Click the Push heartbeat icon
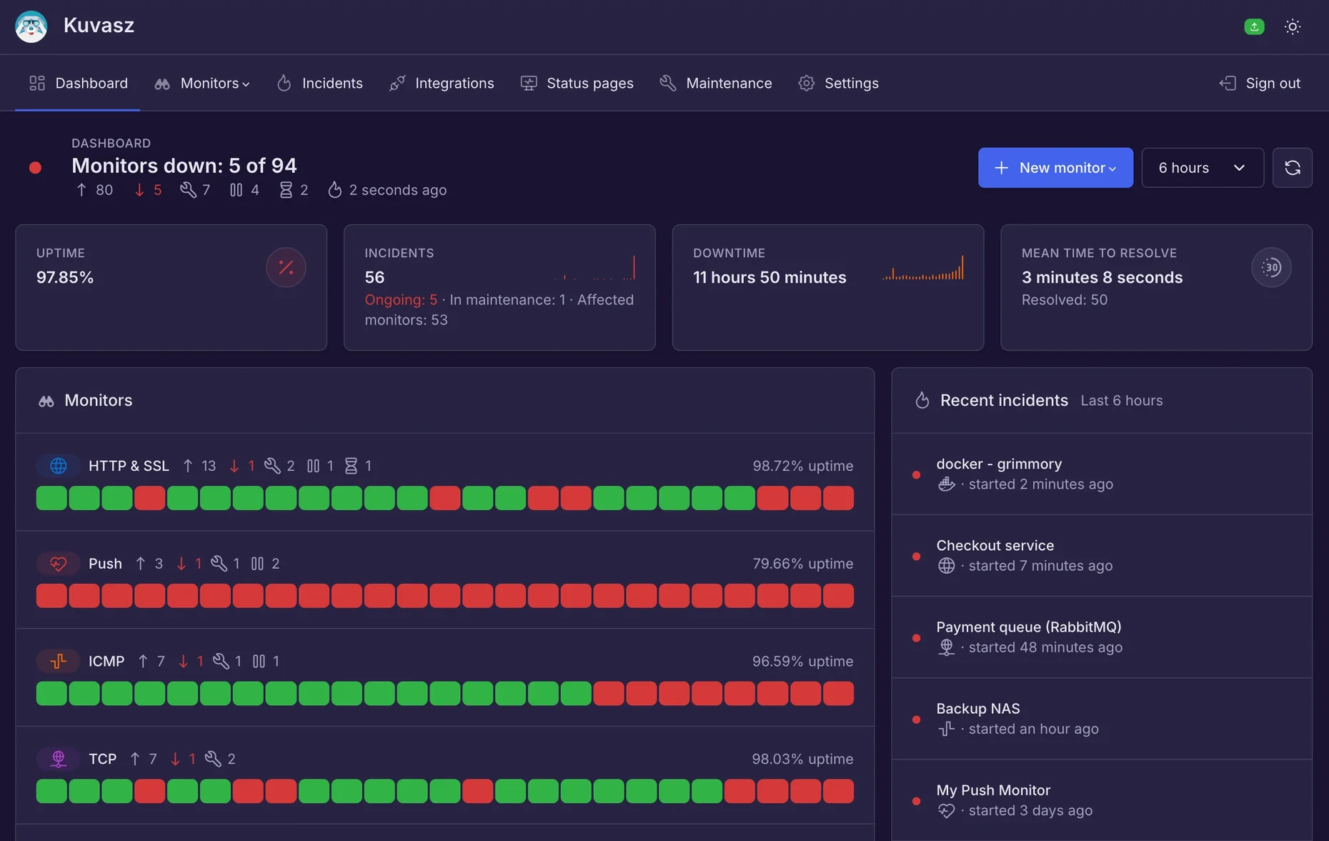This screenshot has width=1329, height=841. click(x=59, y=564)
